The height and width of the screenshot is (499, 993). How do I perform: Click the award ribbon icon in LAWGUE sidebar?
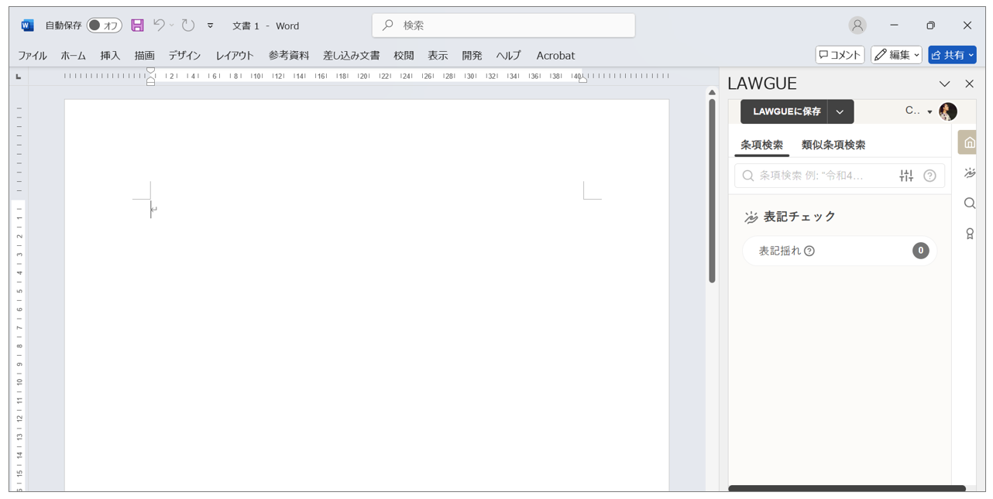tap(969, 234)
